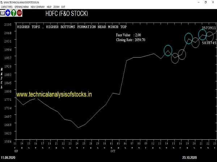Click the Zoom menu item
Screen dimensions: 217x162
[x=56, y=7]
